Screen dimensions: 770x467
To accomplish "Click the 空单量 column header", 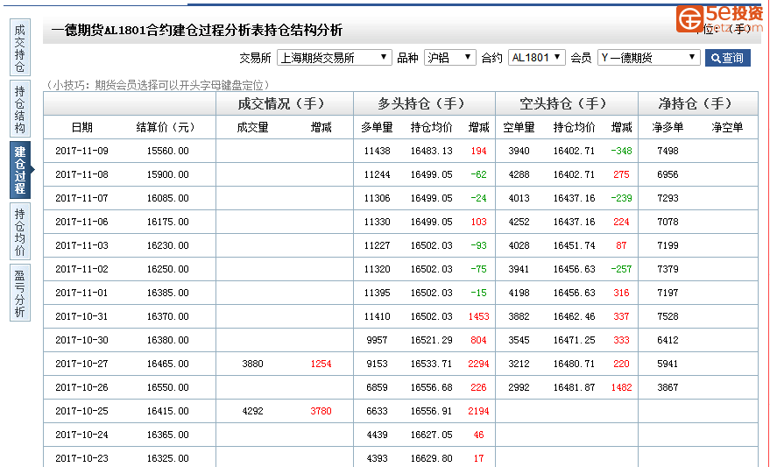I will click(x=519, y=128).
